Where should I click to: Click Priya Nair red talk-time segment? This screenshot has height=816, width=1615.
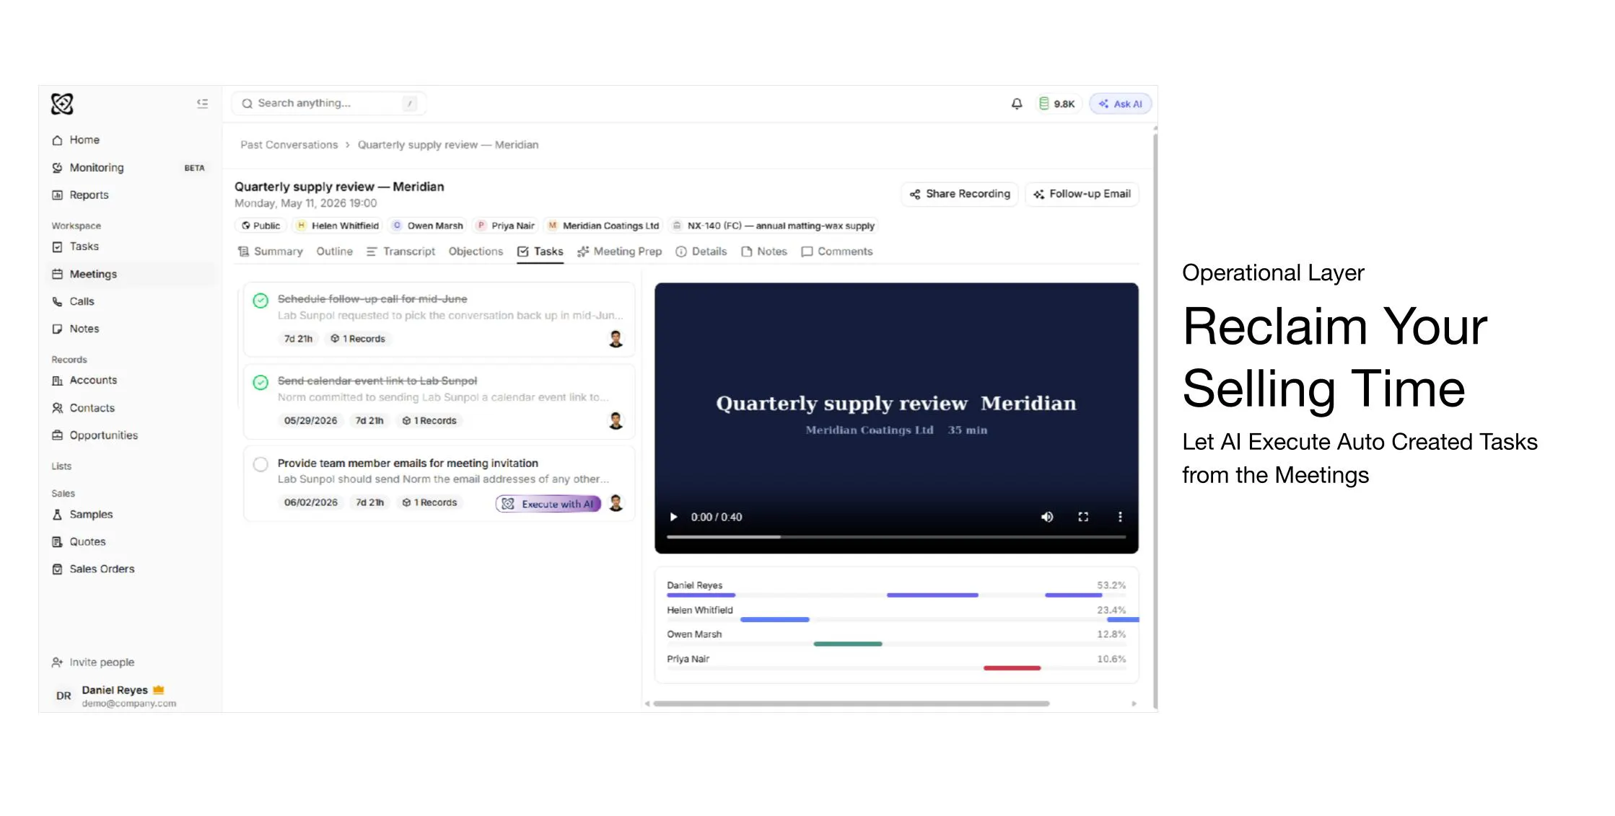coord(1012,668)
